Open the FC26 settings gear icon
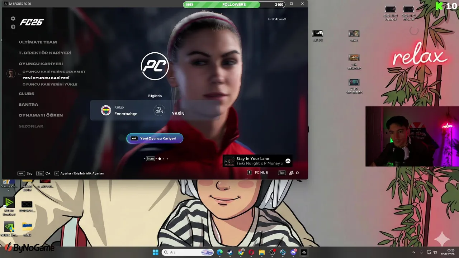 coord(13,19)
